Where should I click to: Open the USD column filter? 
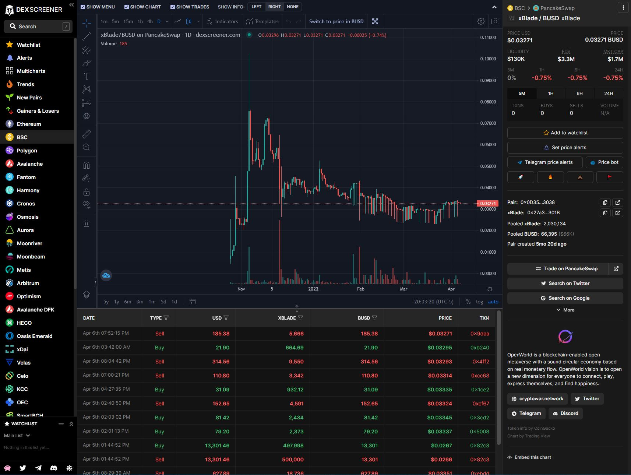226,318
